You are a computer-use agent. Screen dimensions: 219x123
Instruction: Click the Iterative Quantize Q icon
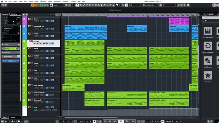pos(161,5)
